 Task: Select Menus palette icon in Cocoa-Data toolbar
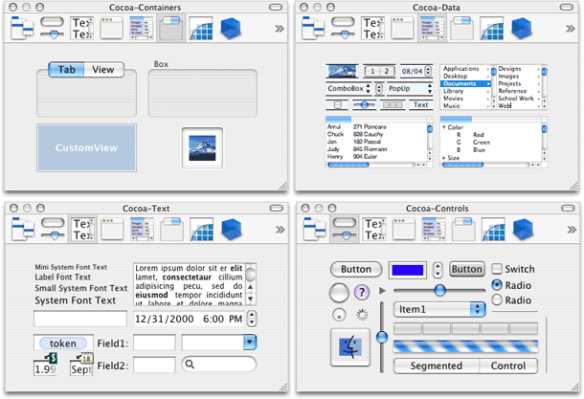tap(313, 28)
